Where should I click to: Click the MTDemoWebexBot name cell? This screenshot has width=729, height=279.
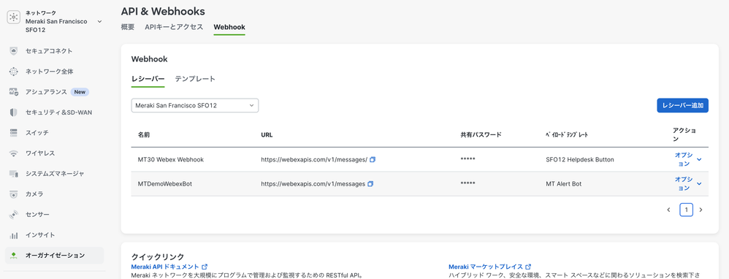point(165,183)
